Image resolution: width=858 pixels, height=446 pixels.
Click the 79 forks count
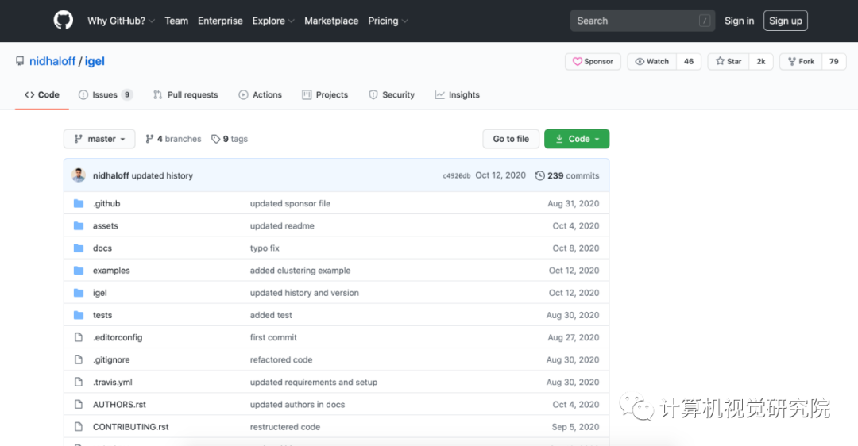834,61
